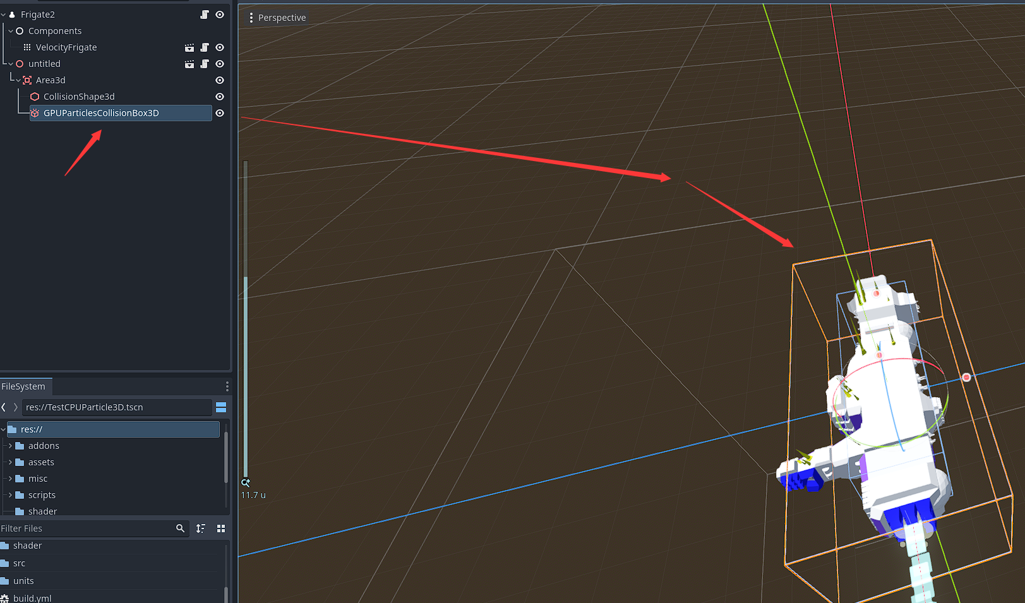
Task: Grab the red collision box size handle
Action: point(966,378)
